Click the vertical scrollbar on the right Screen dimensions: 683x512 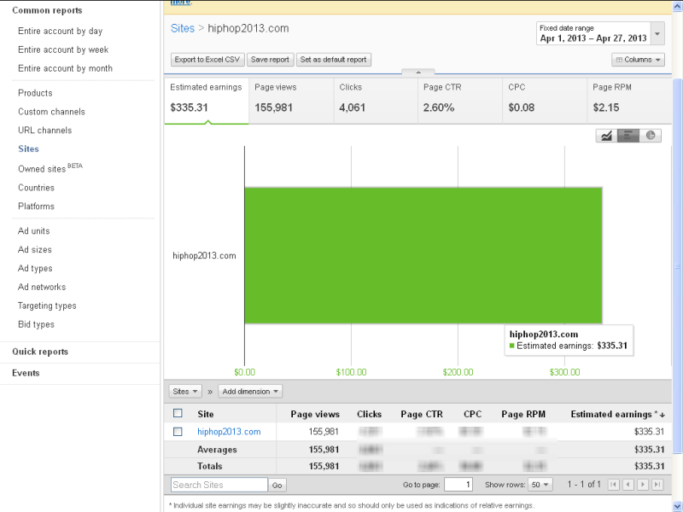click(677, 266)
